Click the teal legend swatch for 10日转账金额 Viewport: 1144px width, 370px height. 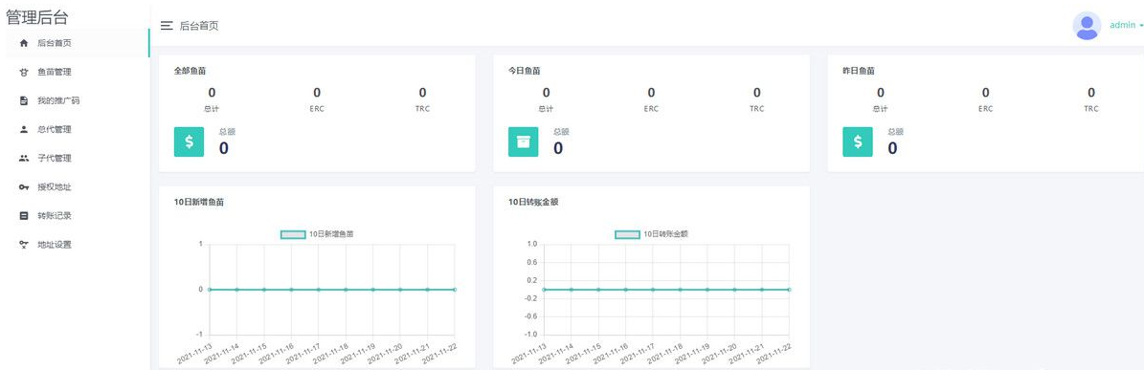(627, 234)
